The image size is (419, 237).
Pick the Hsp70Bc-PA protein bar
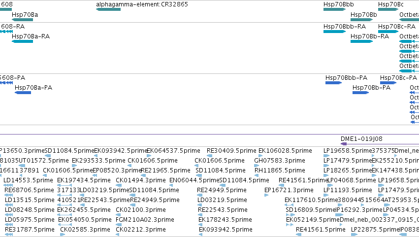click(388, 83)
